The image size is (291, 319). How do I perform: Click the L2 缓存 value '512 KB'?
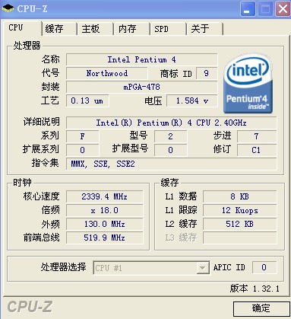[240, 224]
